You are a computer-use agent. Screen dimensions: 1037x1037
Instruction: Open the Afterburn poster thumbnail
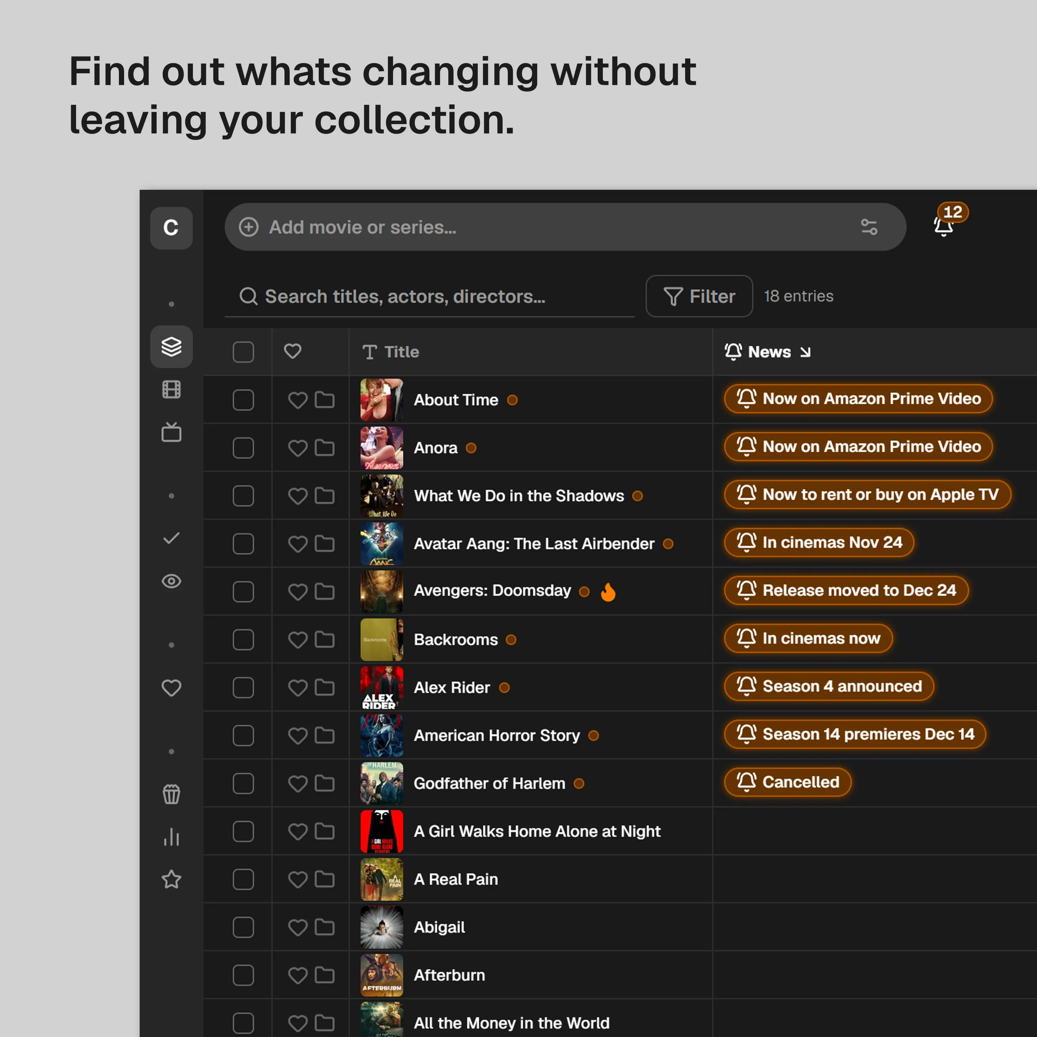[382, 975]
